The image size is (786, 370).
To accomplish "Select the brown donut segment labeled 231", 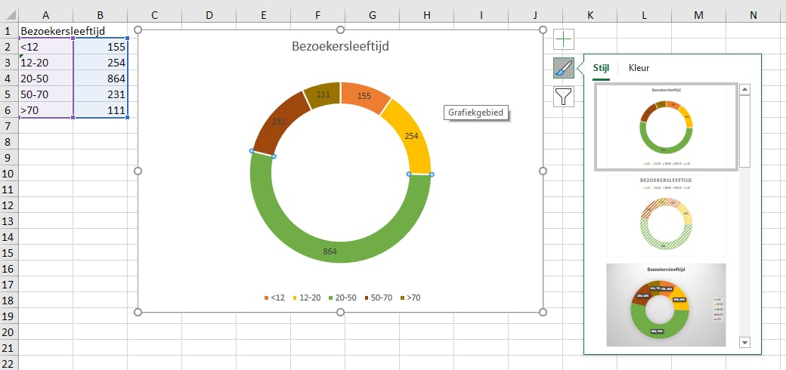I will [x=279, y=122].
